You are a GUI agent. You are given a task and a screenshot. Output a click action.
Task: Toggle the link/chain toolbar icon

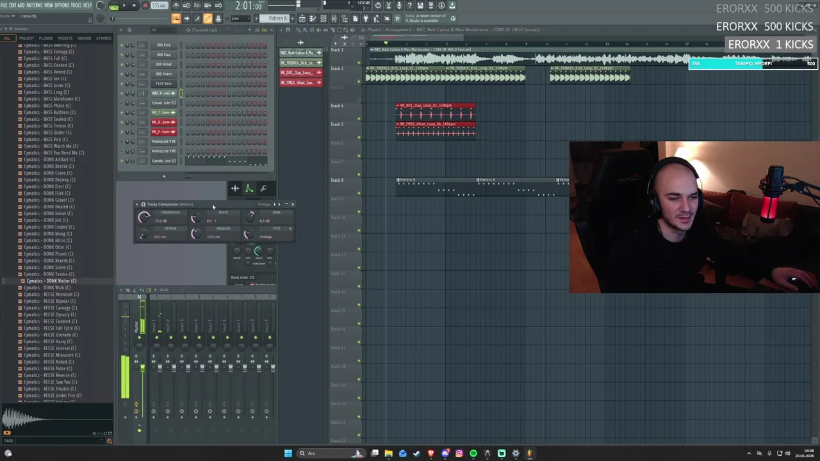[208, 19]
